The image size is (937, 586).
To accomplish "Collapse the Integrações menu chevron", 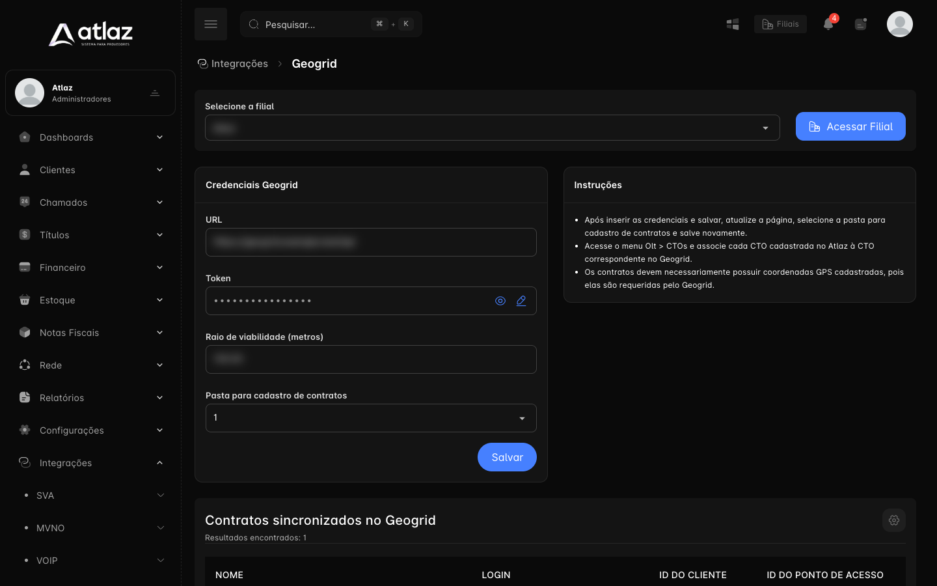I will click(159, 463).
